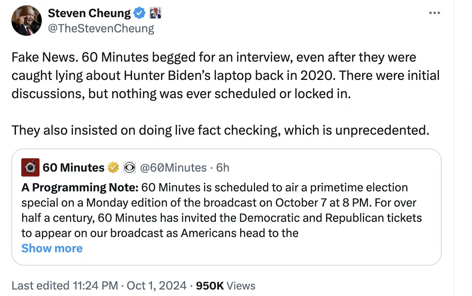Click the Oct 1, 2024 date
This screenshot has height=296, width=472.
click(x=157, y=286)
